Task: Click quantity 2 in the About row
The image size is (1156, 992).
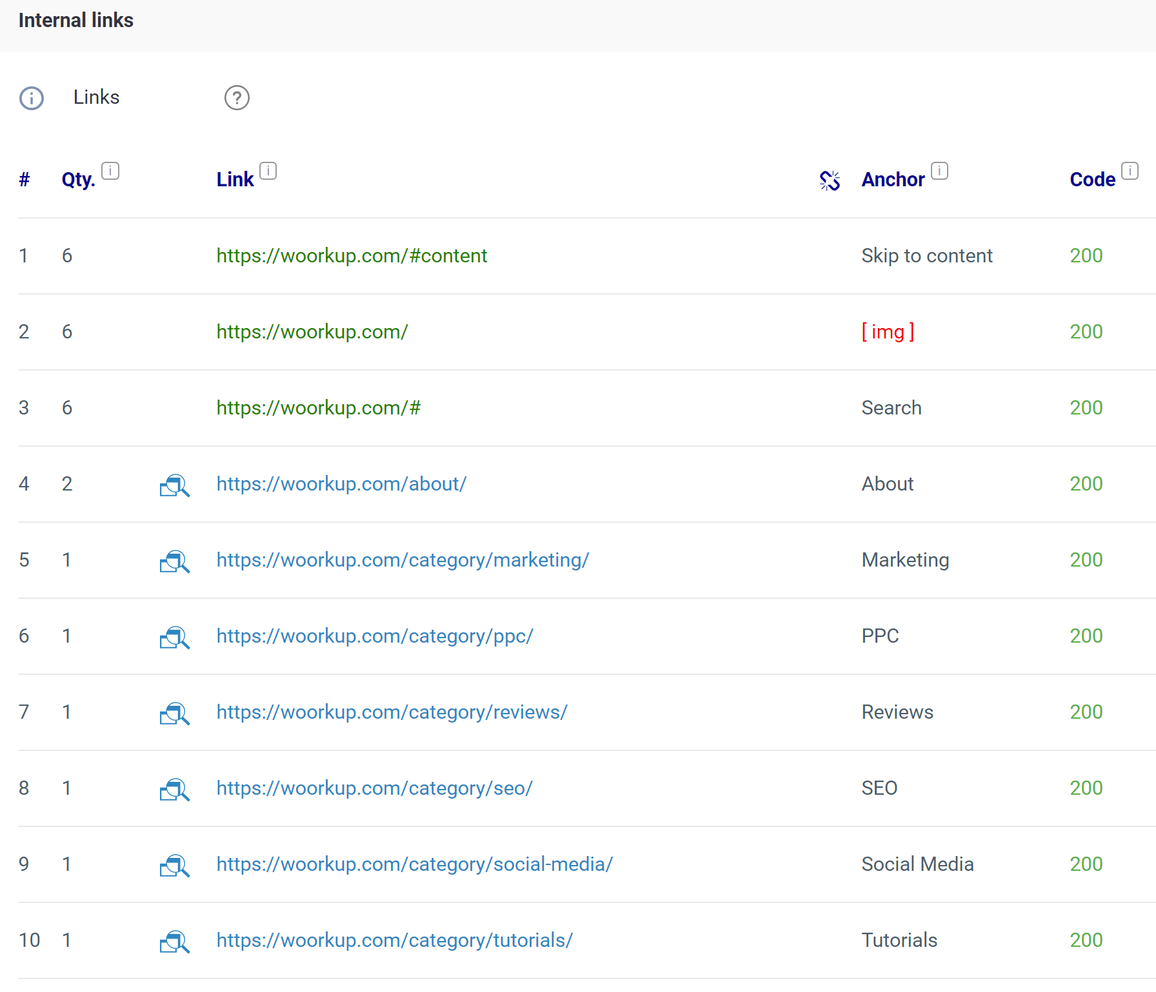Action: click(x=67, y=484)
